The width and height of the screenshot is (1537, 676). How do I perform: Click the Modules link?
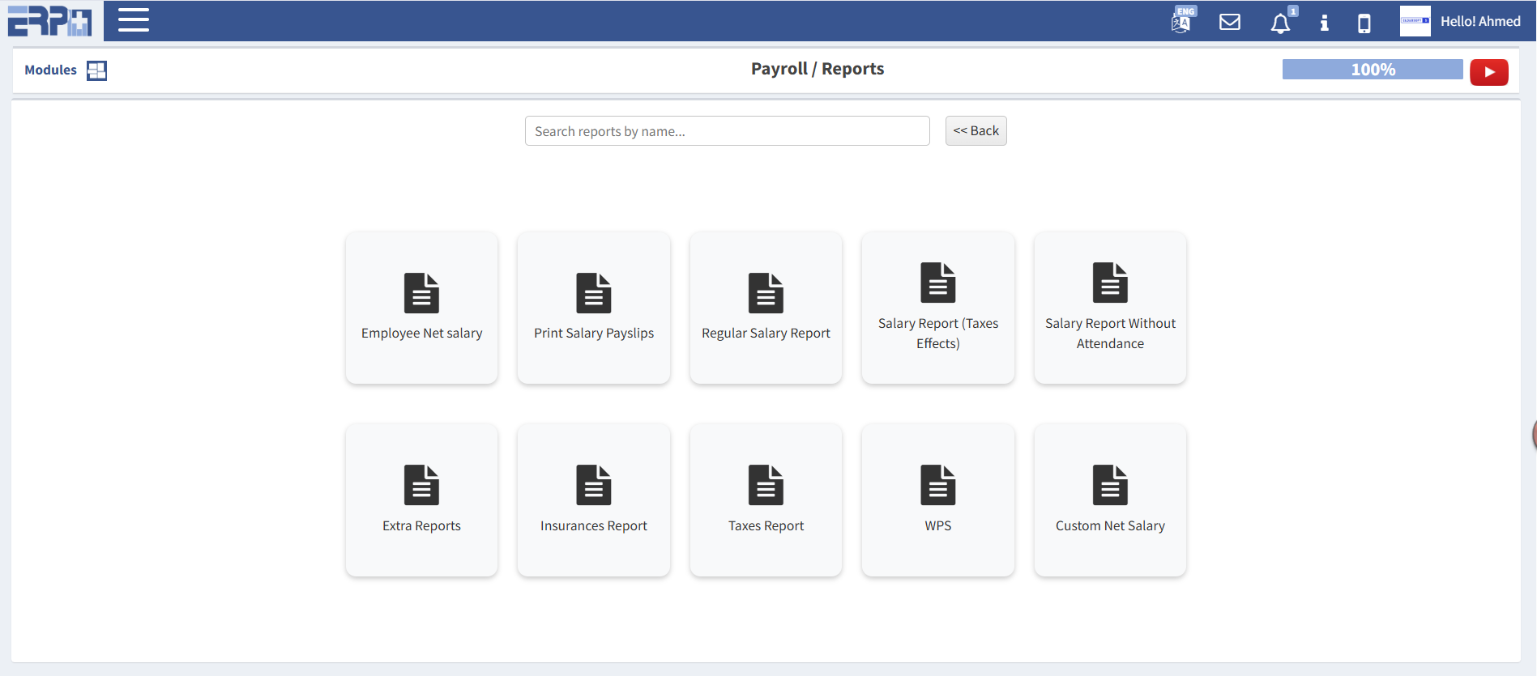50,70
